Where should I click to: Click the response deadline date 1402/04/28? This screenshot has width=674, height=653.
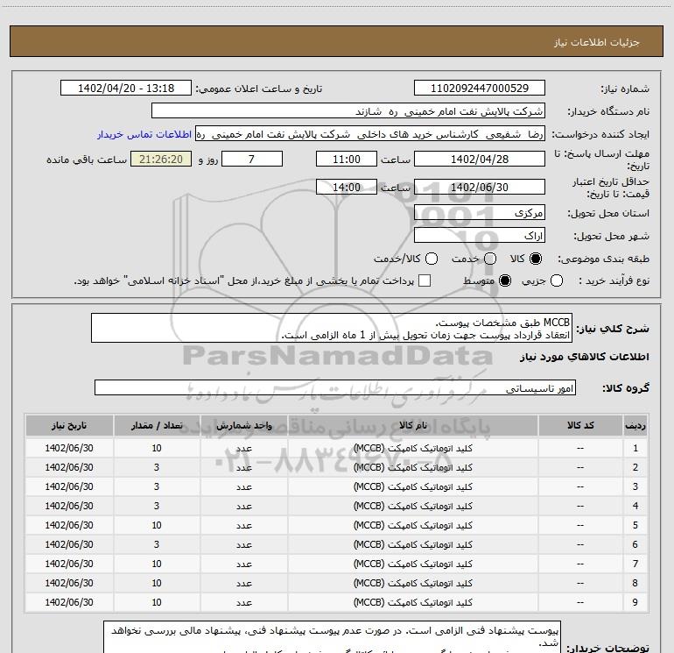[x=480, y=159]
